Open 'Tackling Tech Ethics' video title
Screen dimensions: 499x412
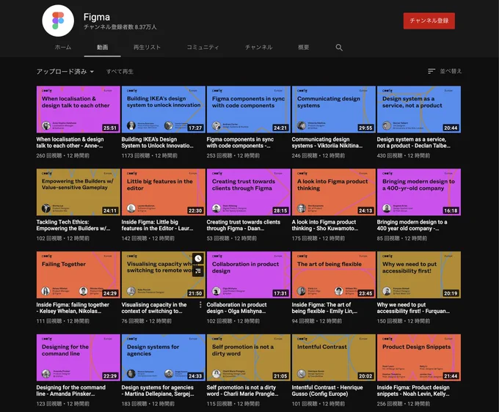pos(73,225)
